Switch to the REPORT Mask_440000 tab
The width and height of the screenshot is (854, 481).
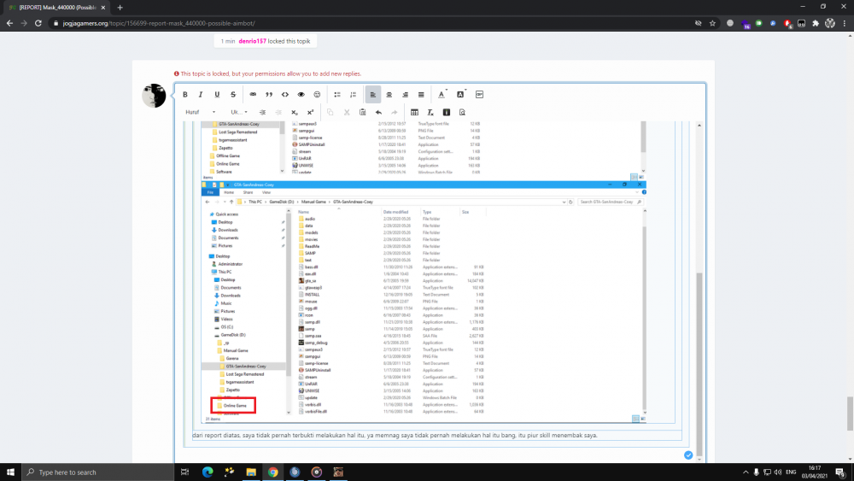pyautogui.click(x=57, y=8)
